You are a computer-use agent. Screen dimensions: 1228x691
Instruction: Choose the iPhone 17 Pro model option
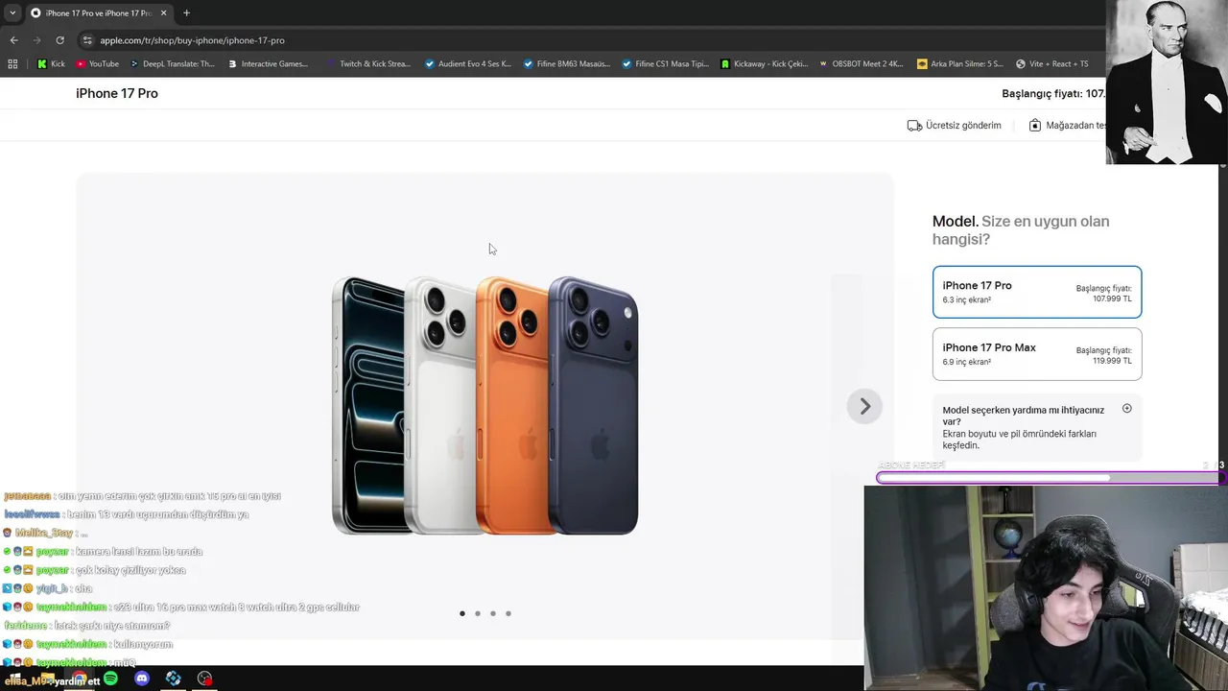[1037, 292]
